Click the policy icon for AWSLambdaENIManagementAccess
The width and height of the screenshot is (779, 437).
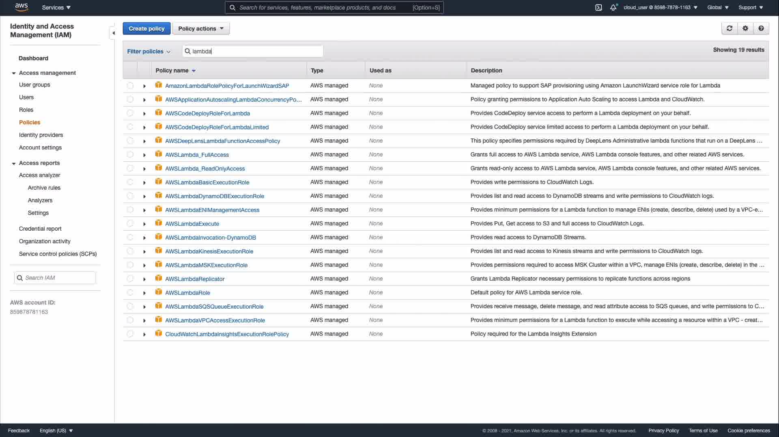point(159,209)
